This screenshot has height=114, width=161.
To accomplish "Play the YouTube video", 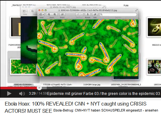I will (x=9, y=93).
